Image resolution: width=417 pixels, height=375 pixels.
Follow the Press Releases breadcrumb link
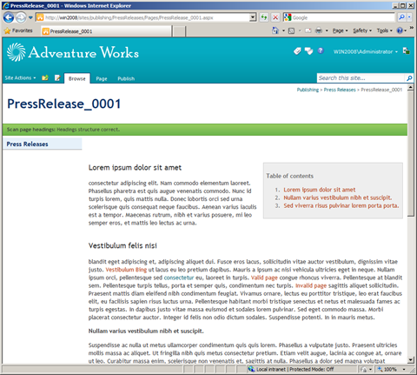coord(340,90)
